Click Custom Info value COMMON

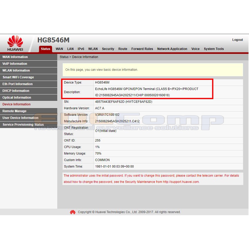pos(102,160)
